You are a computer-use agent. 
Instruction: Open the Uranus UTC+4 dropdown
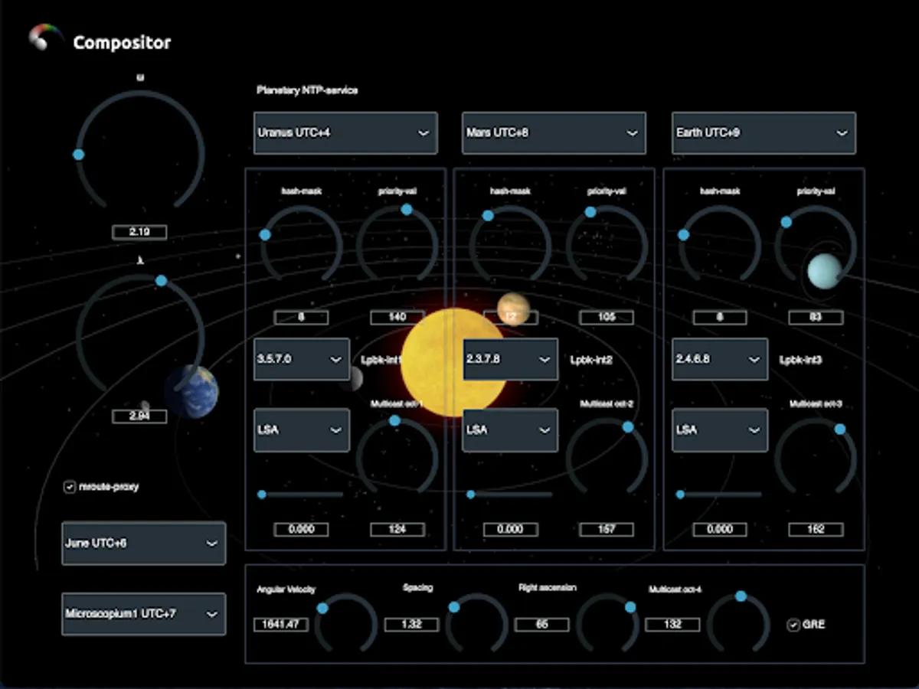click(345, 132)
